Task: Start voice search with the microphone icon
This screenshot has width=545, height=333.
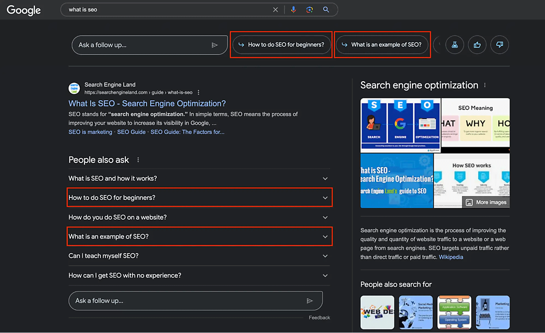Action: [293, 10]
